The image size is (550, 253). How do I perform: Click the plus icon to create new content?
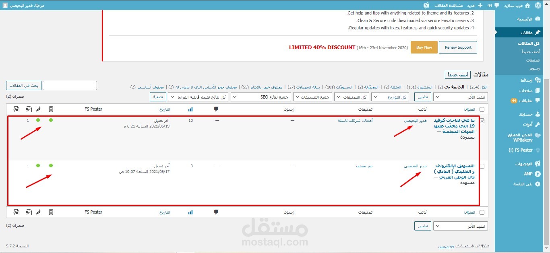point(480,6)
